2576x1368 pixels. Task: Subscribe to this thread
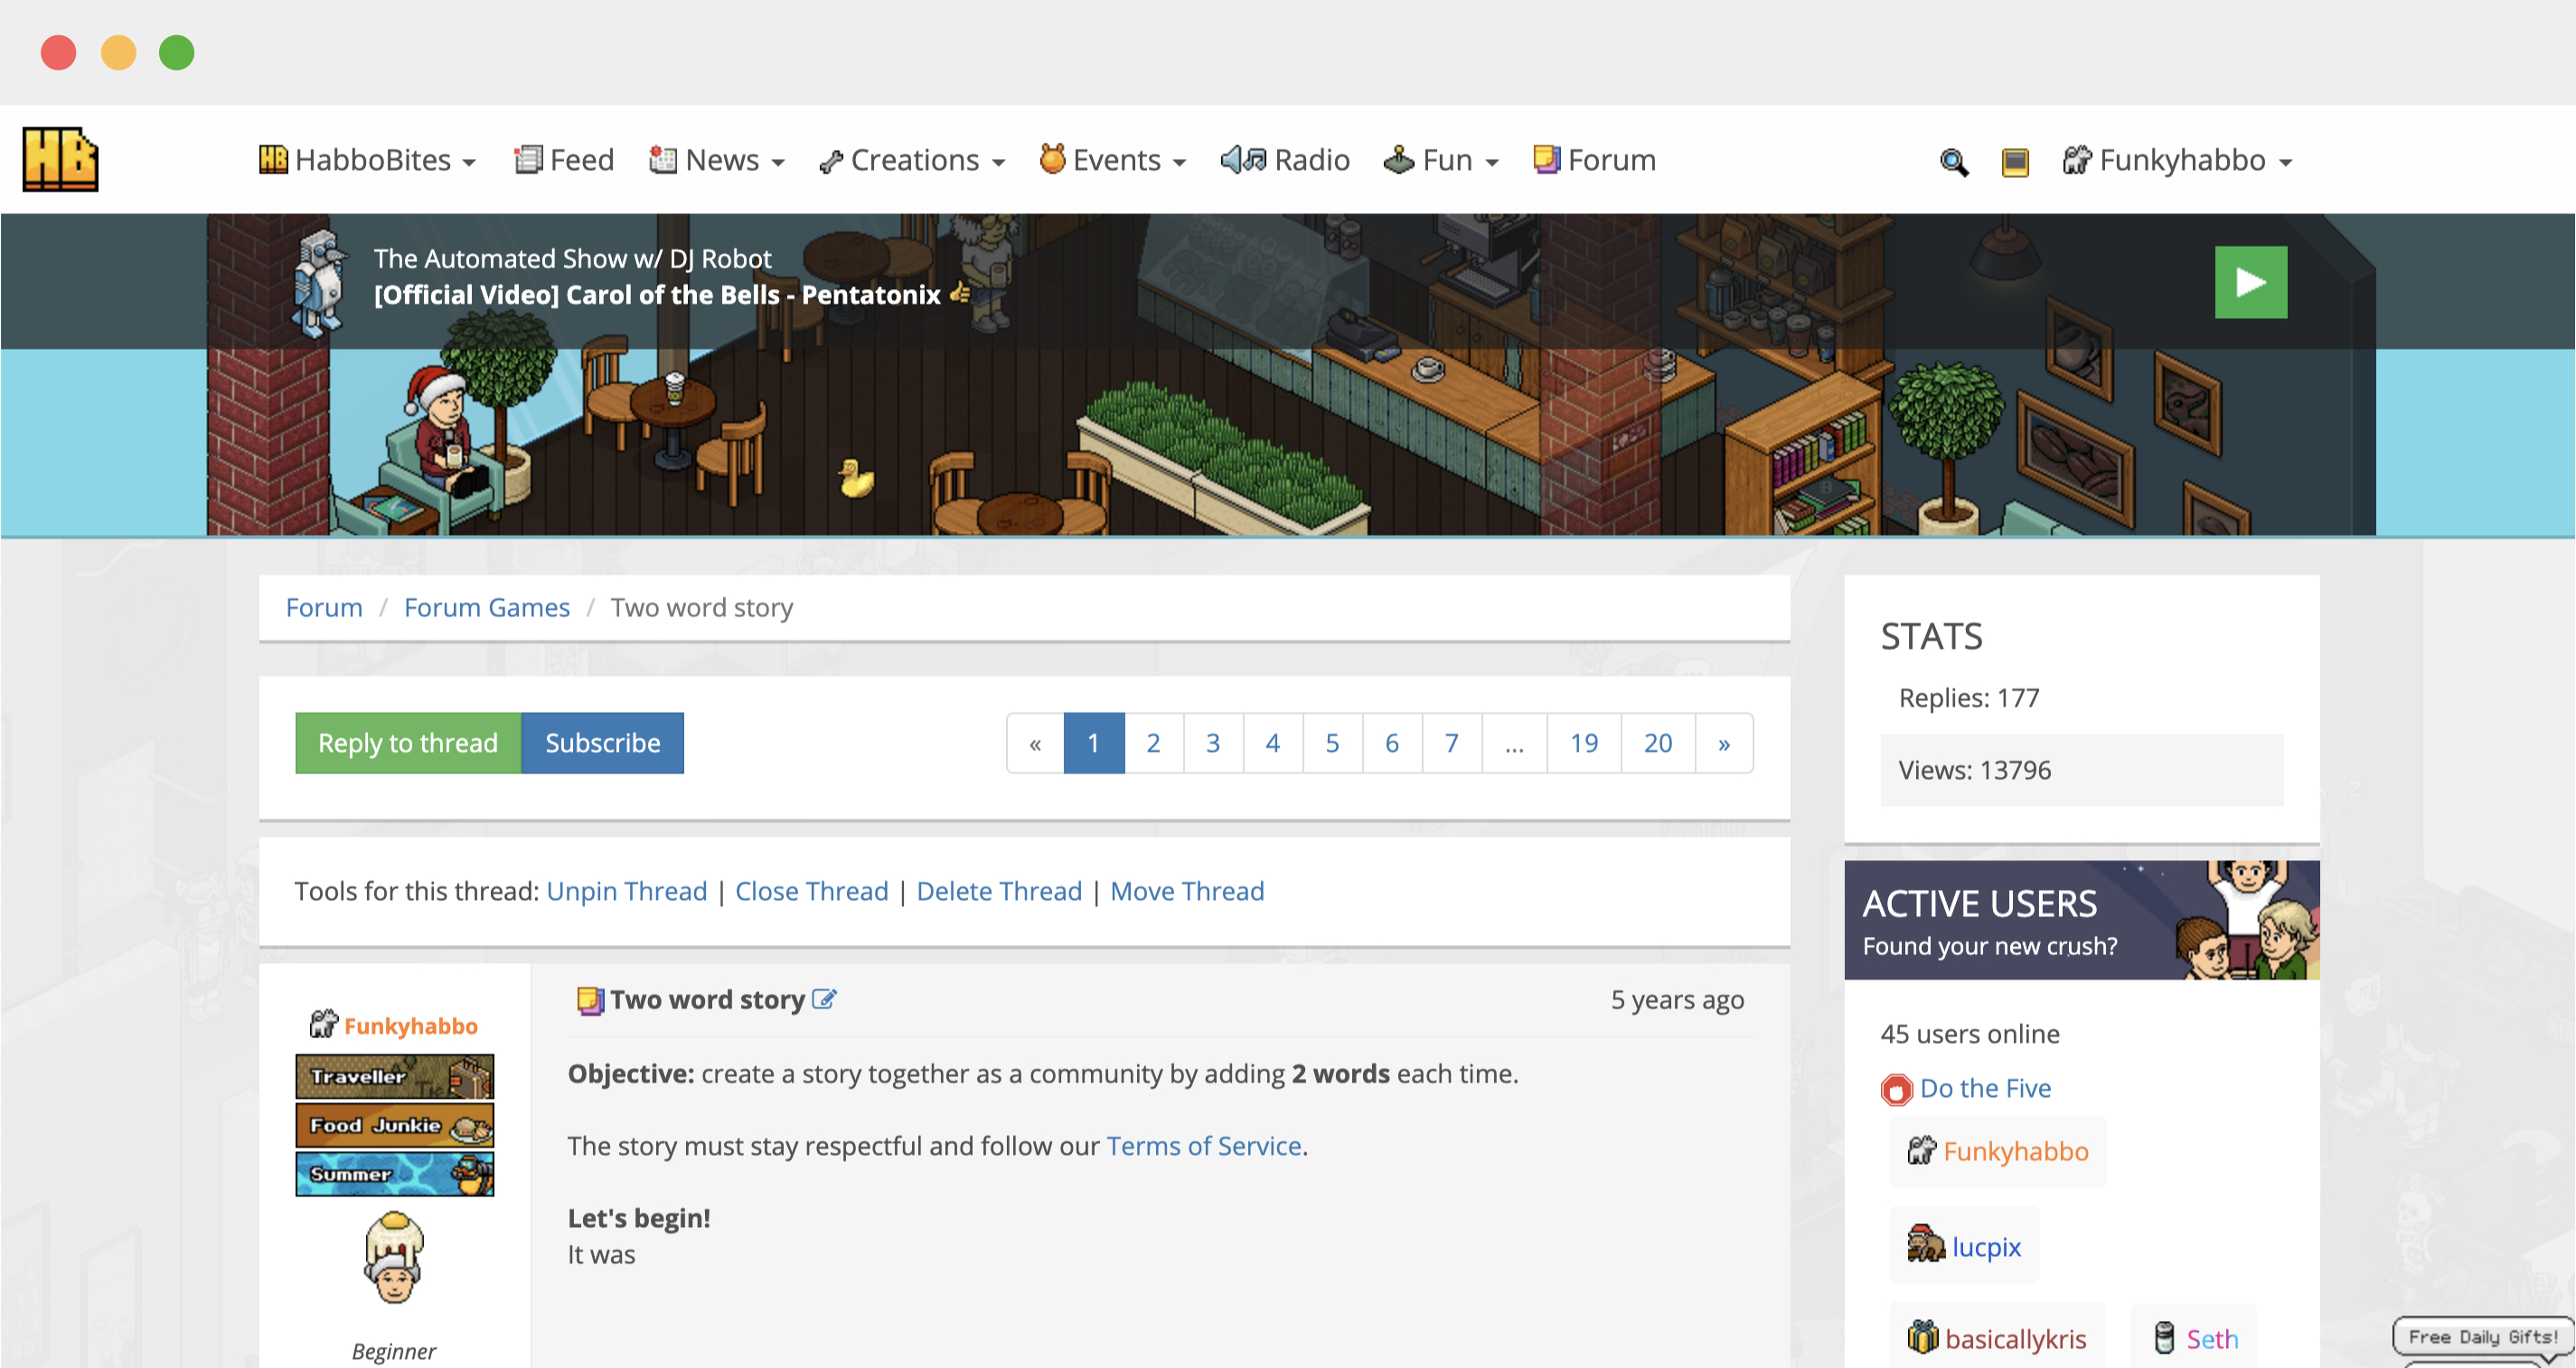(x=602, y=743)
